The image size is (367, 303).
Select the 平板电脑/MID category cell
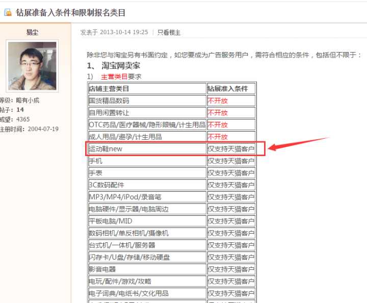[111, 221]
